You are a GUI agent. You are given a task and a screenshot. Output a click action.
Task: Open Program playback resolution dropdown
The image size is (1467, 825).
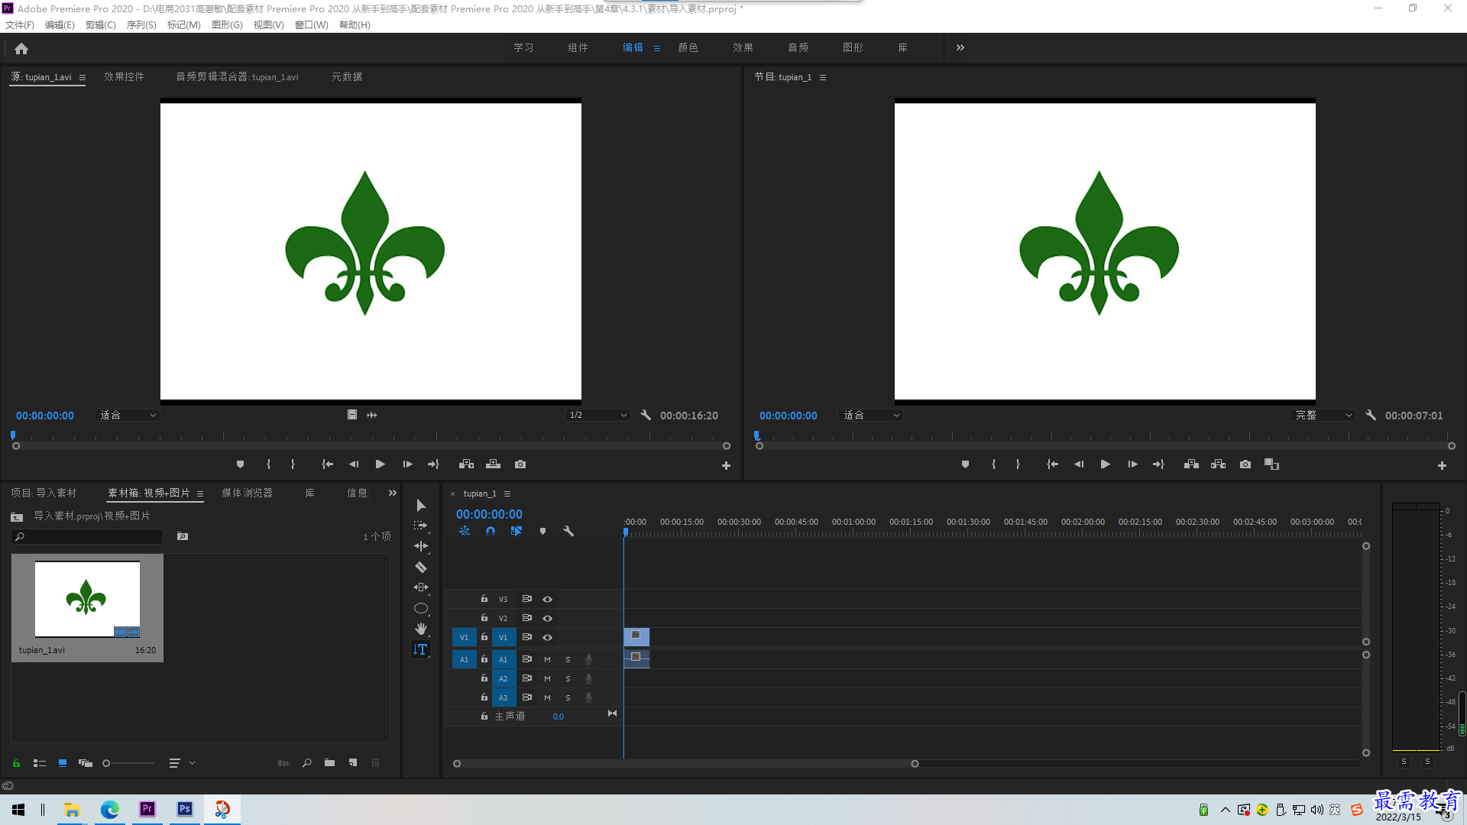coord(1323,416)
